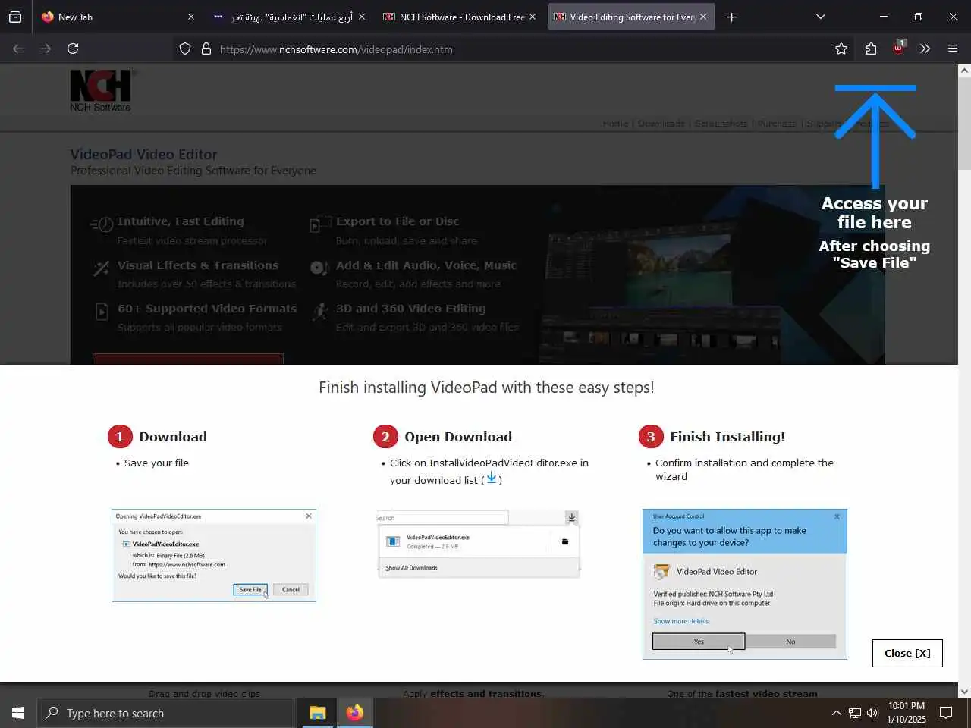971x728 pixels.
Task: Click the Type here to search box
Action: click(x=166, y=713)
